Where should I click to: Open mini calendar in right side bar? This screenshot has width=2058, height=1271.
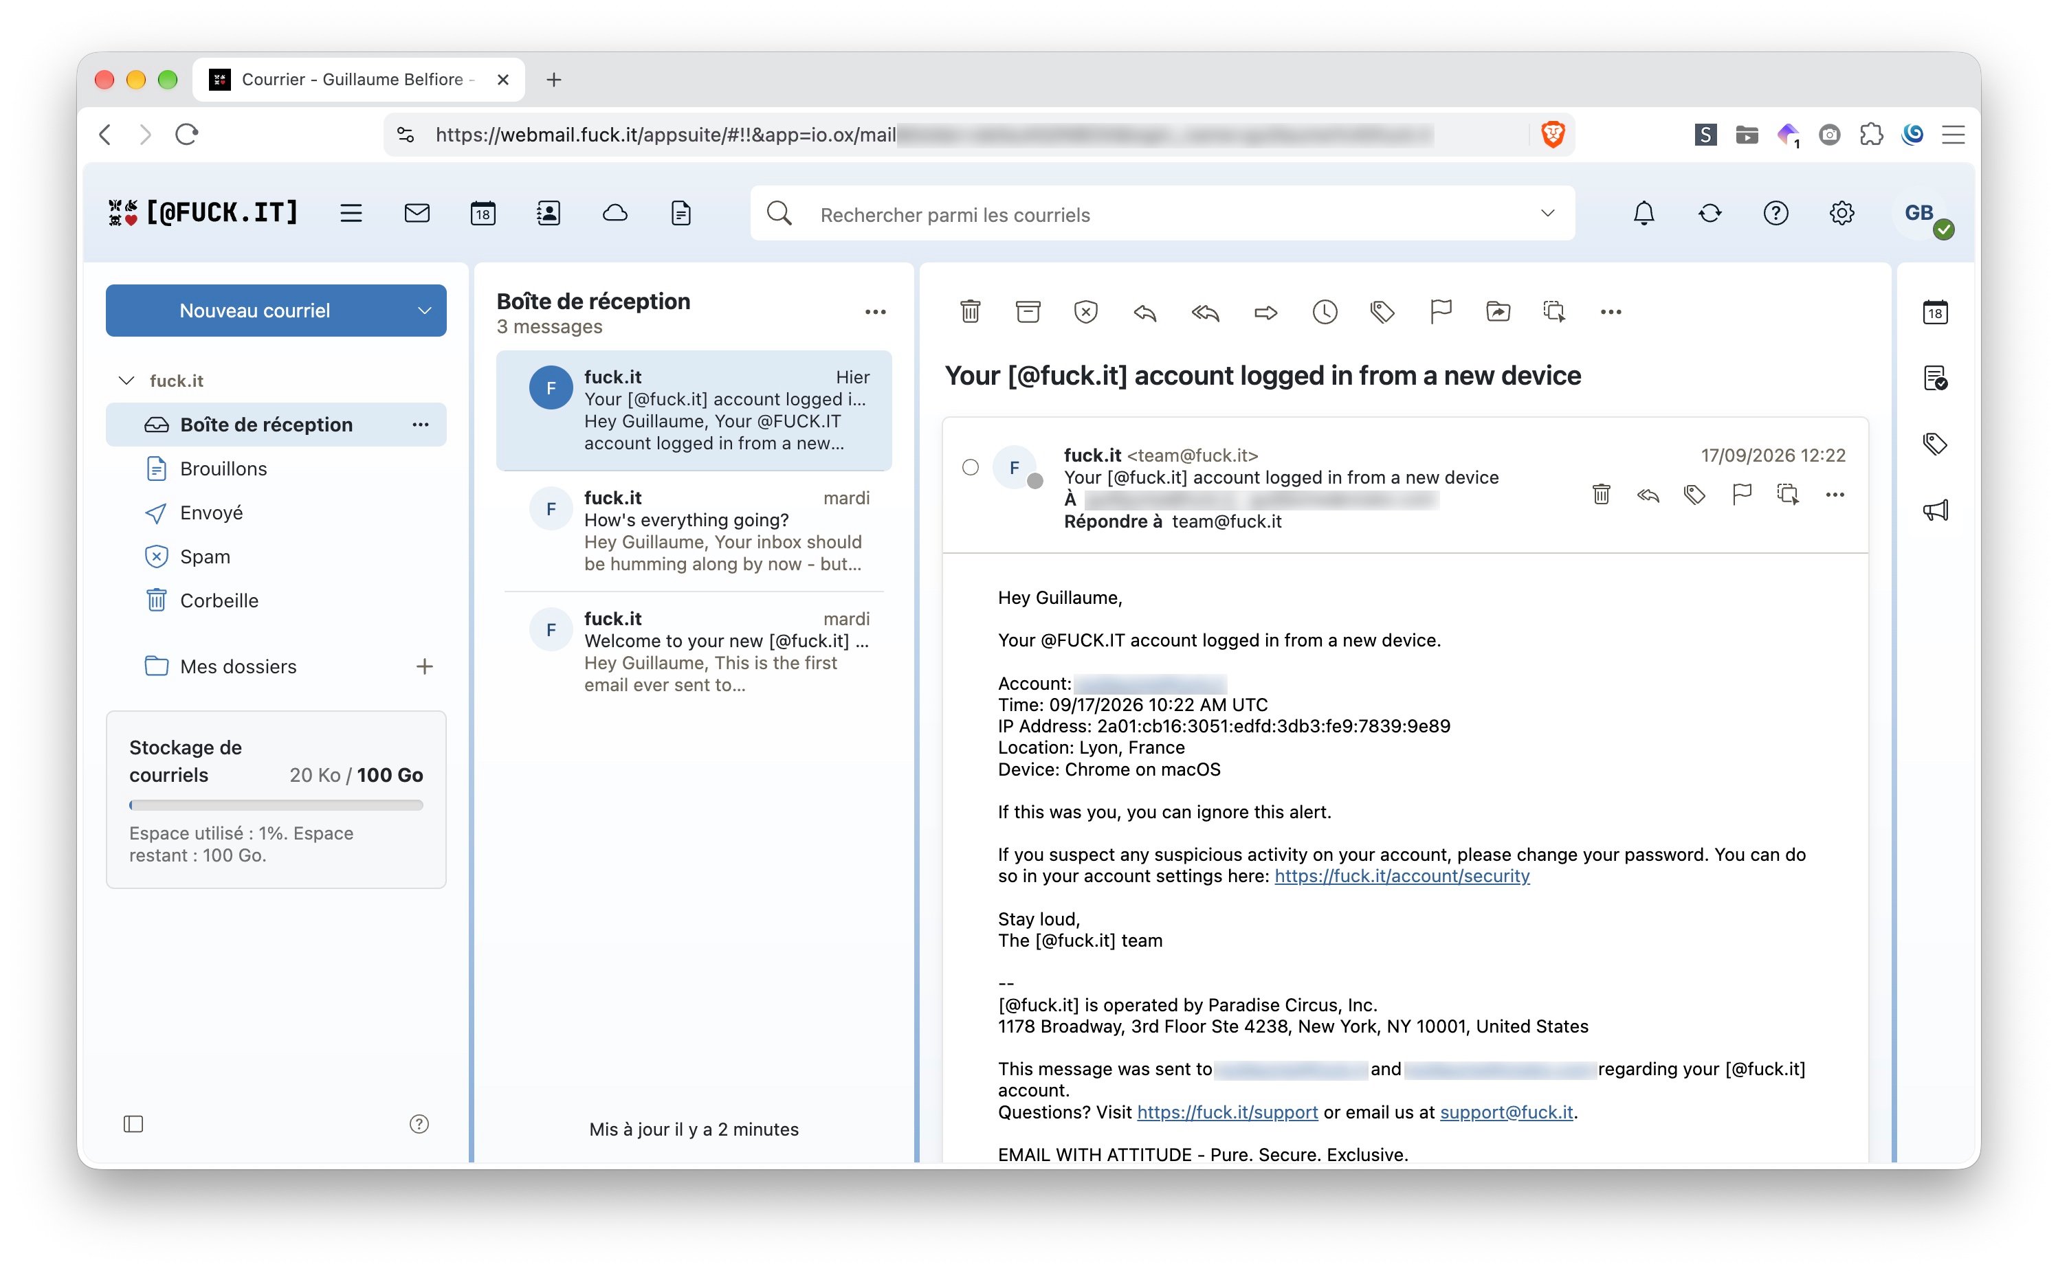[x=1935, y=312]
